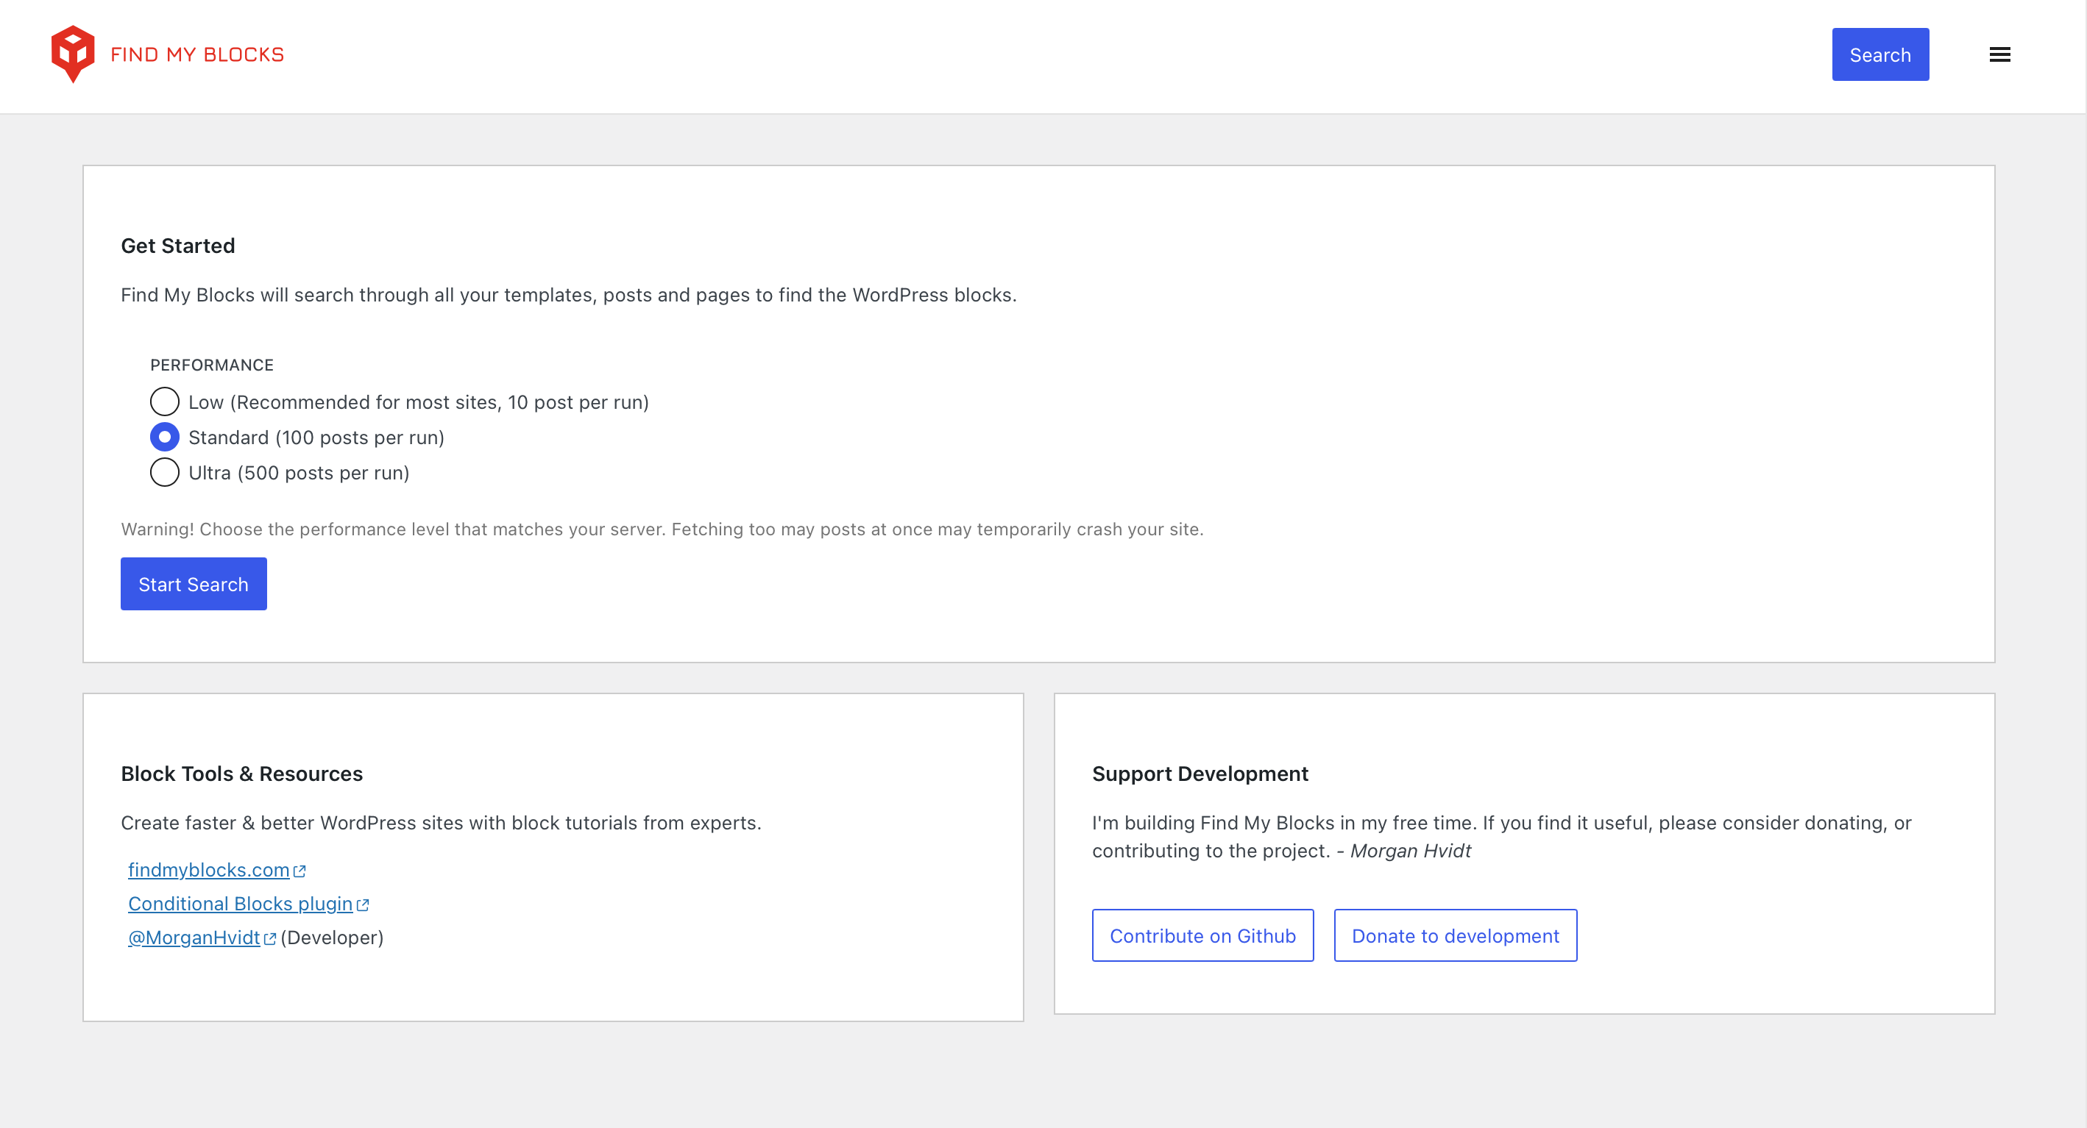Click the Warning performance level text

coord(662,529)
